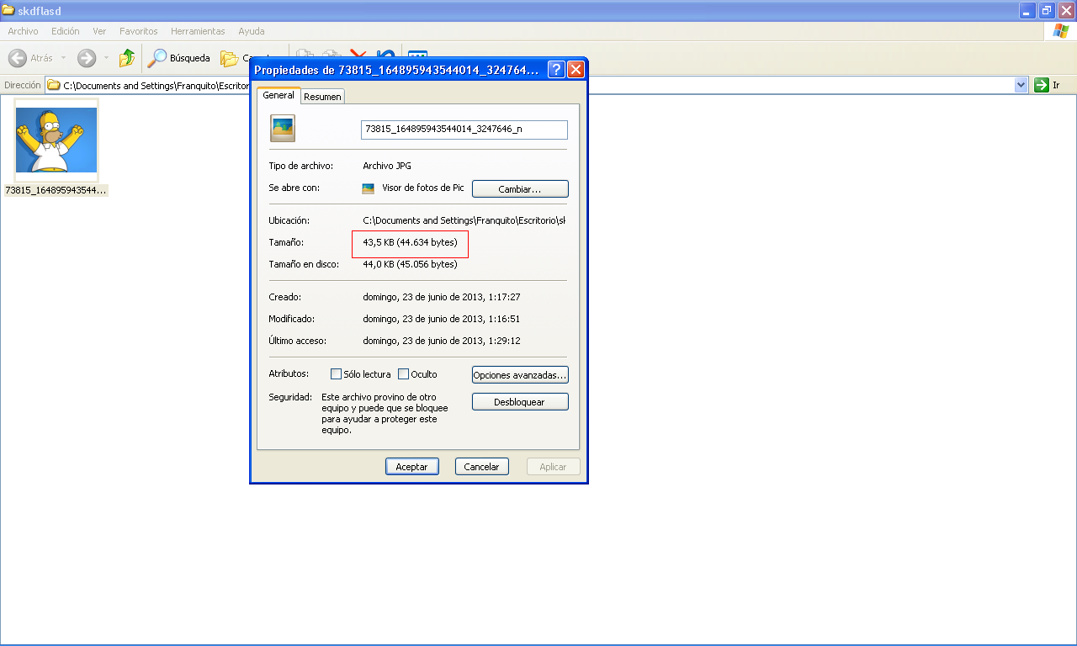Viewport: 1077px width, 646px height.
Task: Click the green forward arrow icon
Action: coord(87,58)
